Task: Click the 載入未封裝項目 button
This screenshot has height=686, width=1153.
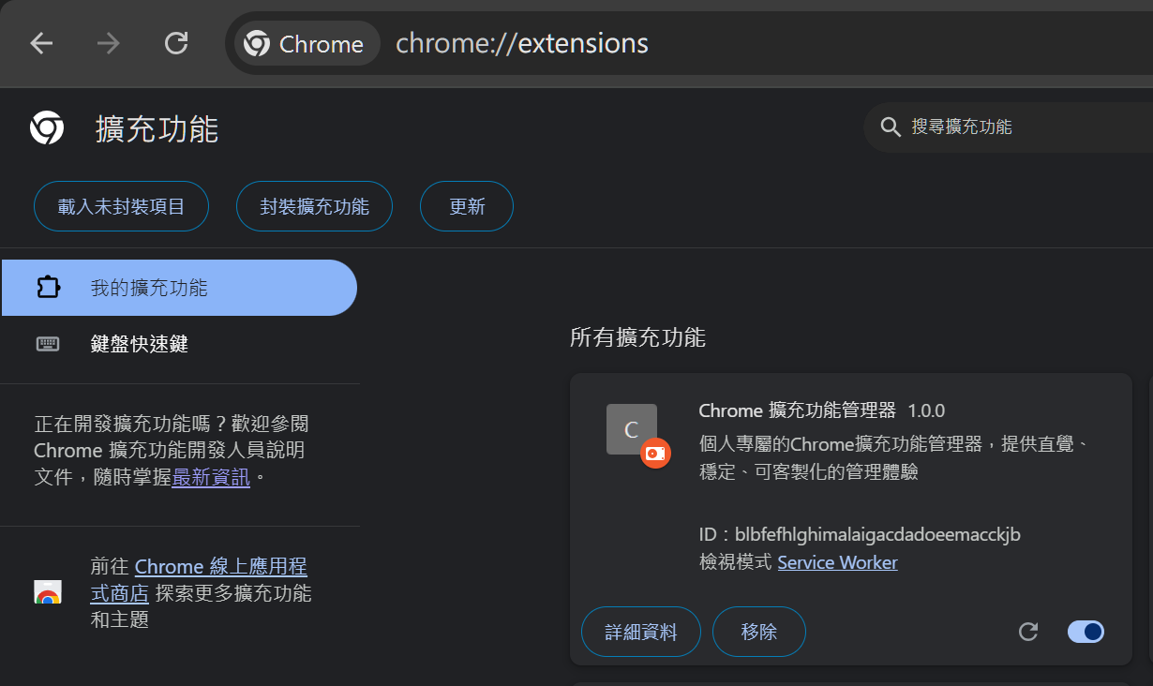Action: [x=121, y=206]
